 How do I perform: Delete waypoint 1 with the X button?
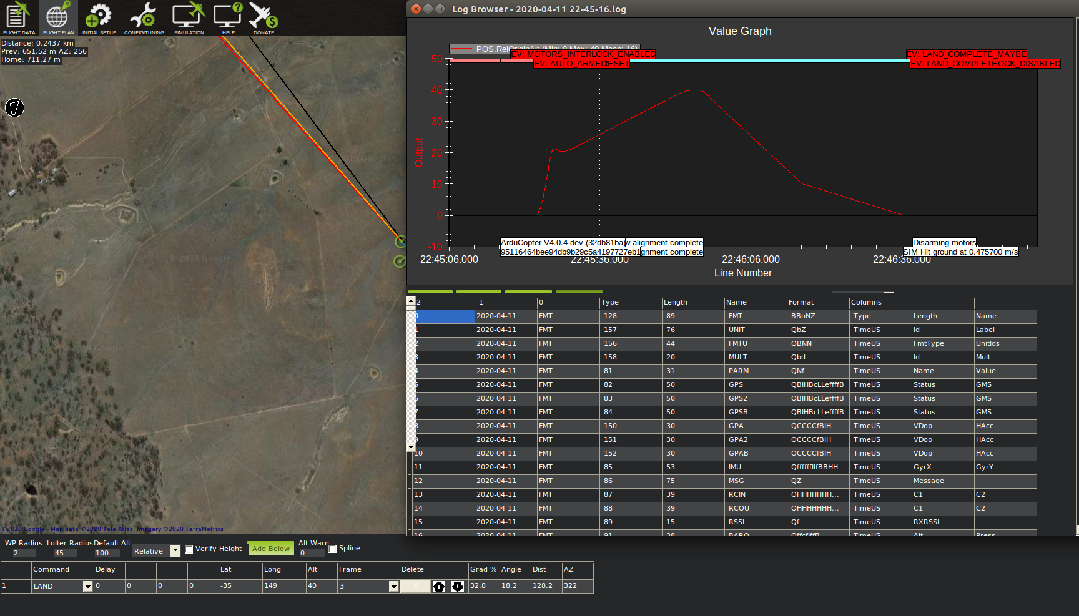tap(415, 586)
